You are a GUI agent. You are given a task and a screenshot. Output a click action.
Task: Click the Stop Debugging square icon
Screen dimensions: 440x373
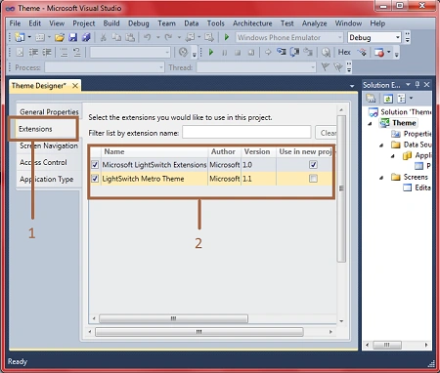pyautogui.click(x=238, y=53)
